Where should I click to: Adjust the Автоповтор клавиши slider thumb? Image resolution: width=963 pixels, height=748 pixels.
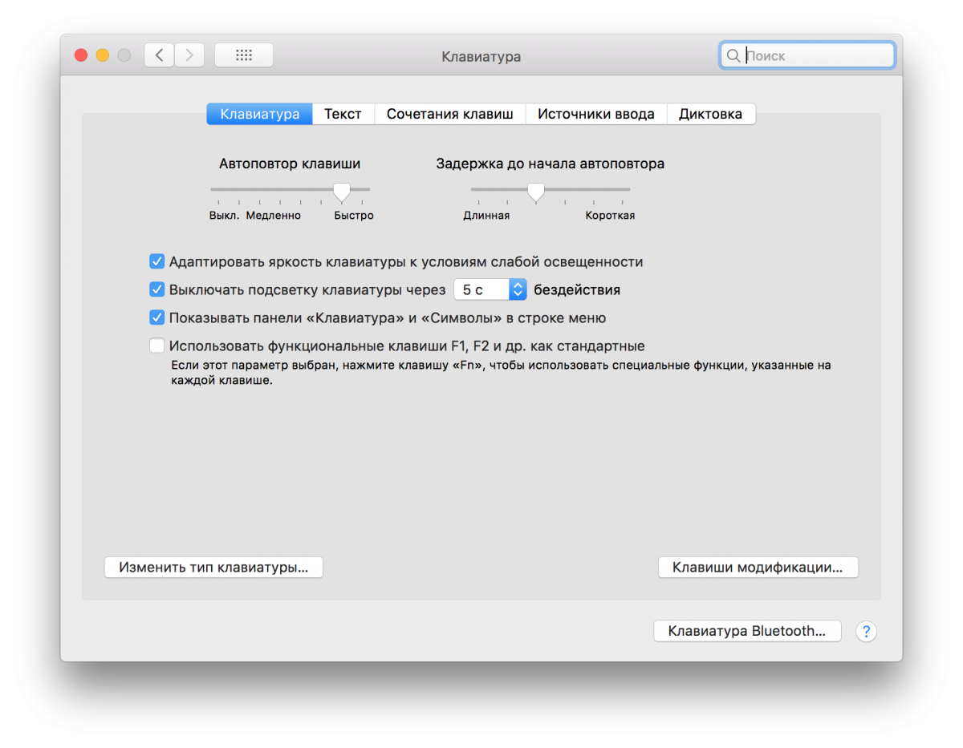pyautogui.click(x=342, y=191)
